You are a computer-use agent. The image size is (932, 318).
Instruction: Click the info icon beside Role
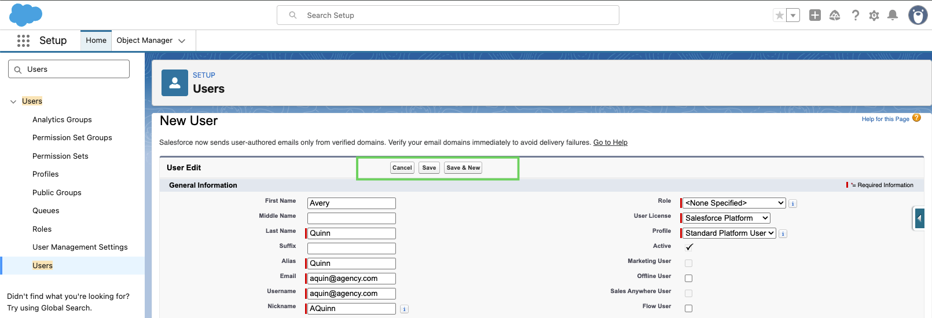point(793,204)
